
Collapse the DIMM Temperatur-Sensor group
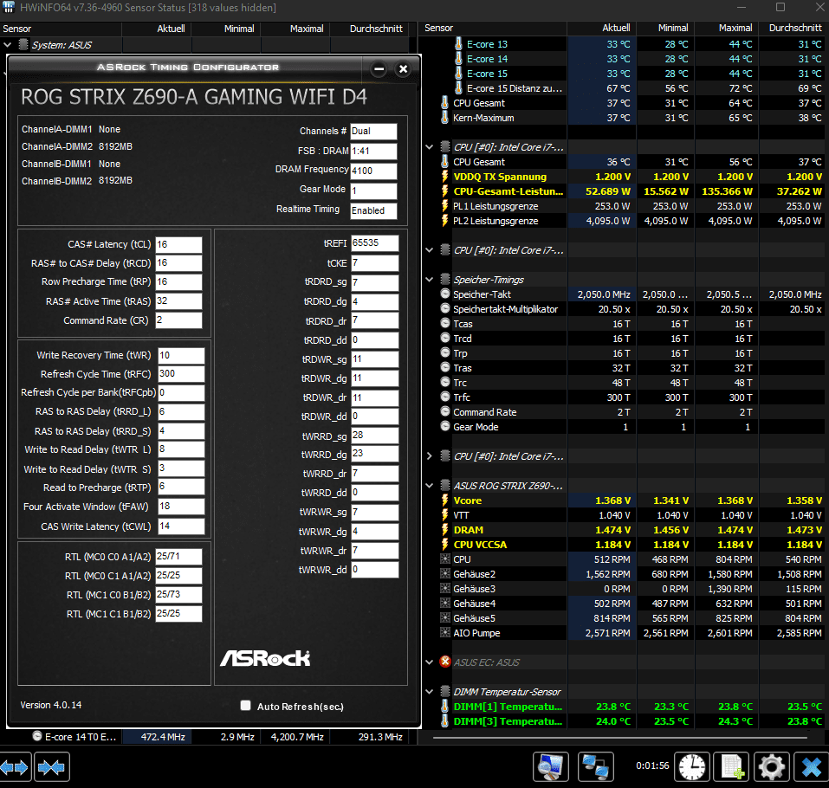point(430,691)
